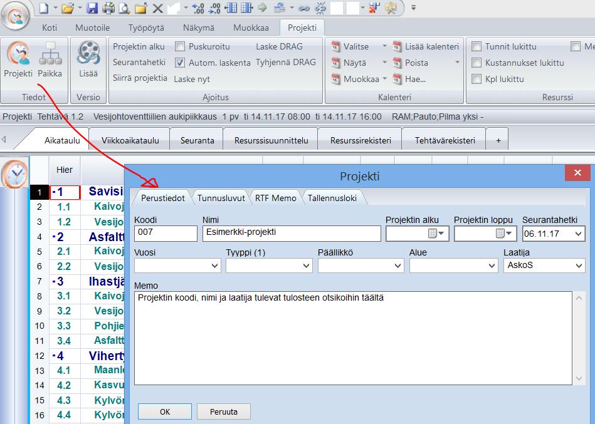Open the Seurantahetki date dropdown
This screenshot has height=424, width=595.
[x=578, y=234]
